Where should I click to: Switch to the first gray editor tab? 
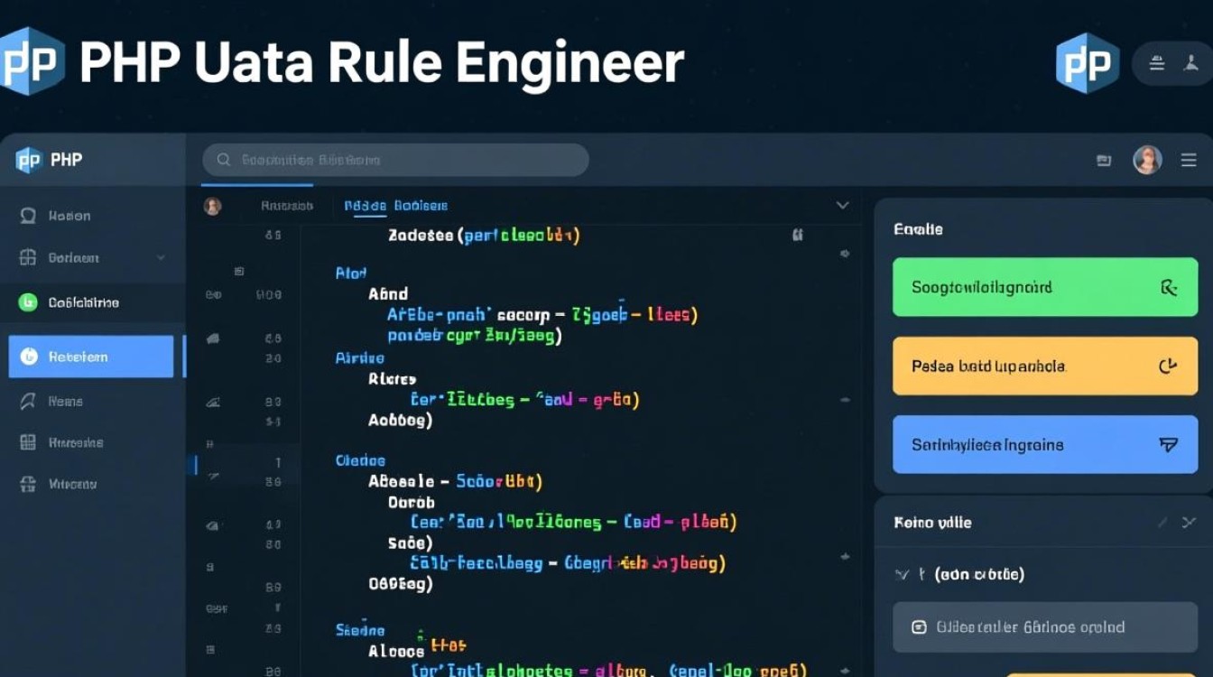pyautogui.click(x=286, y=206)
